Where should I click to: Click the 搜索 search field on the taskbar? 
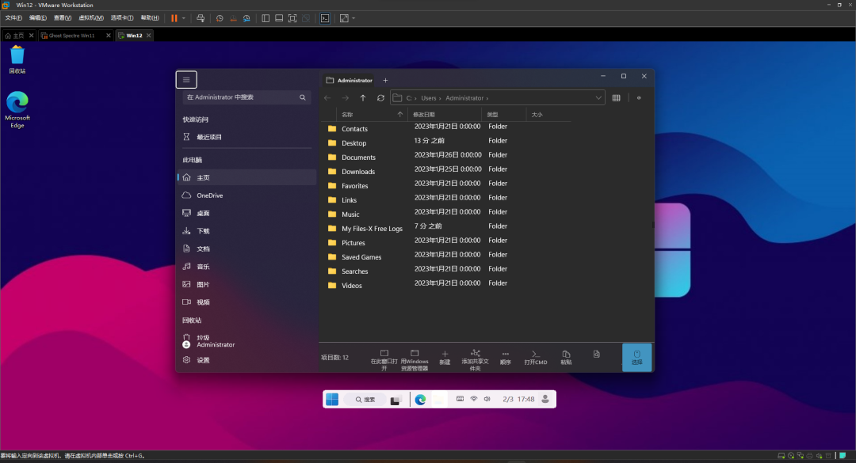tap(365, 399)
